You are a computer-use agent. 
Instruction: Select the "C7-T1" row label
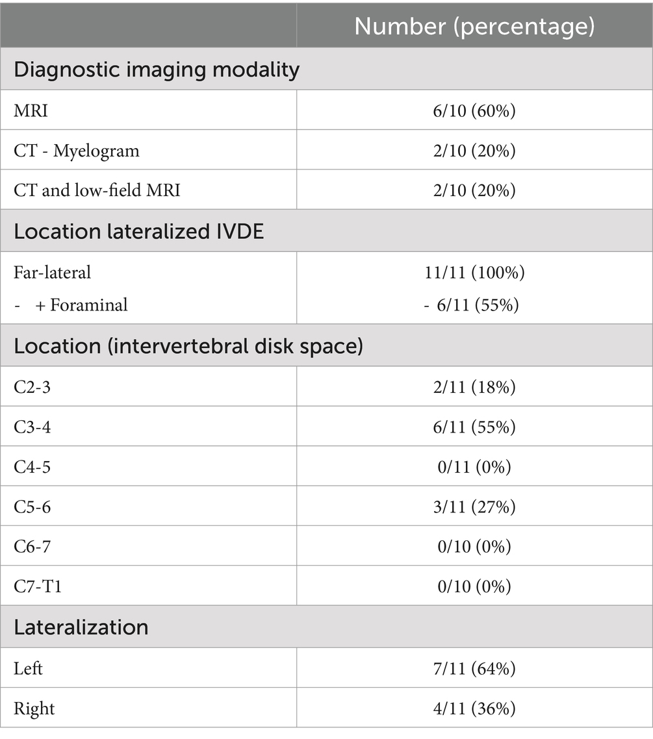coord(38,586)
